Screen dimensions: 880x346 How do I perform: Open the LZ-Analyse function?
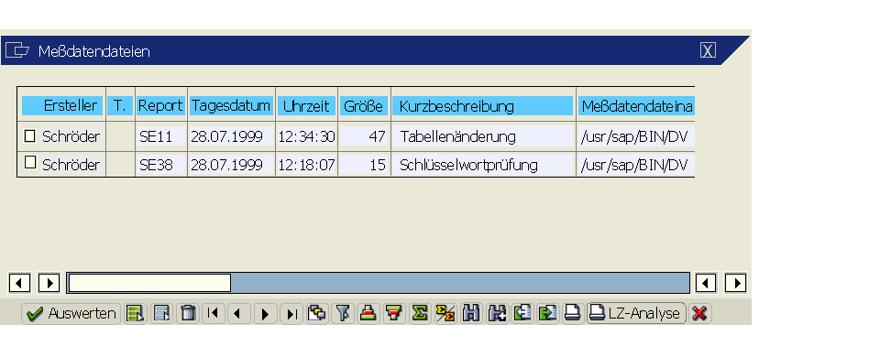(x=637, y=313)
